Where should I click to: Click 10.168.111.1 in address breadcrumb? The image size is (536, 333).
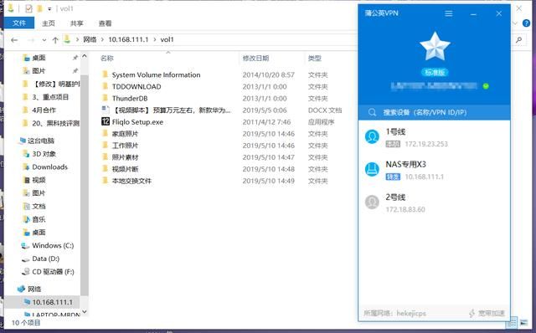128,39
